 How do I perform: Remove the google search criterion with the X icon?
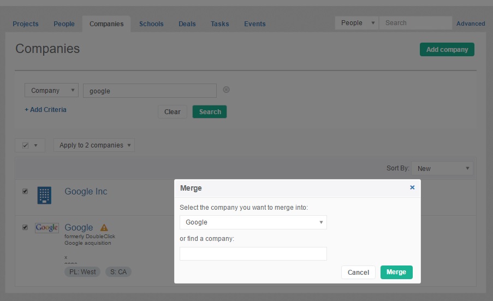click(226, 90)
